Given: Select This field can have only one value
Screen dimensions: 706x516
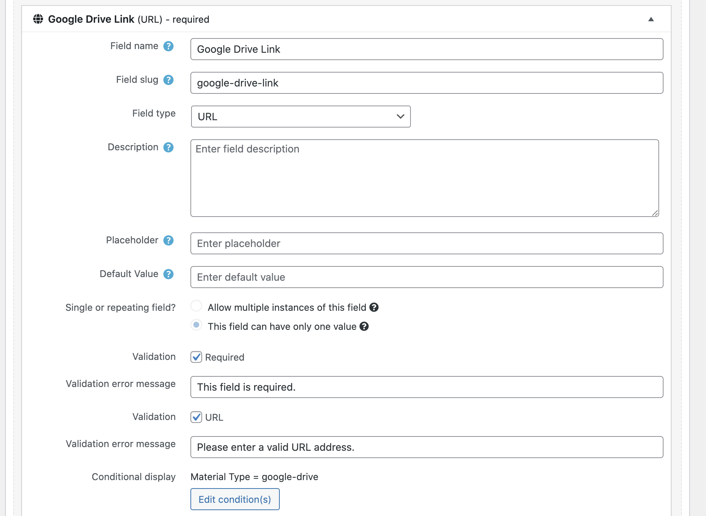Looking at the screenshot, I should click(x=196, y=325).
